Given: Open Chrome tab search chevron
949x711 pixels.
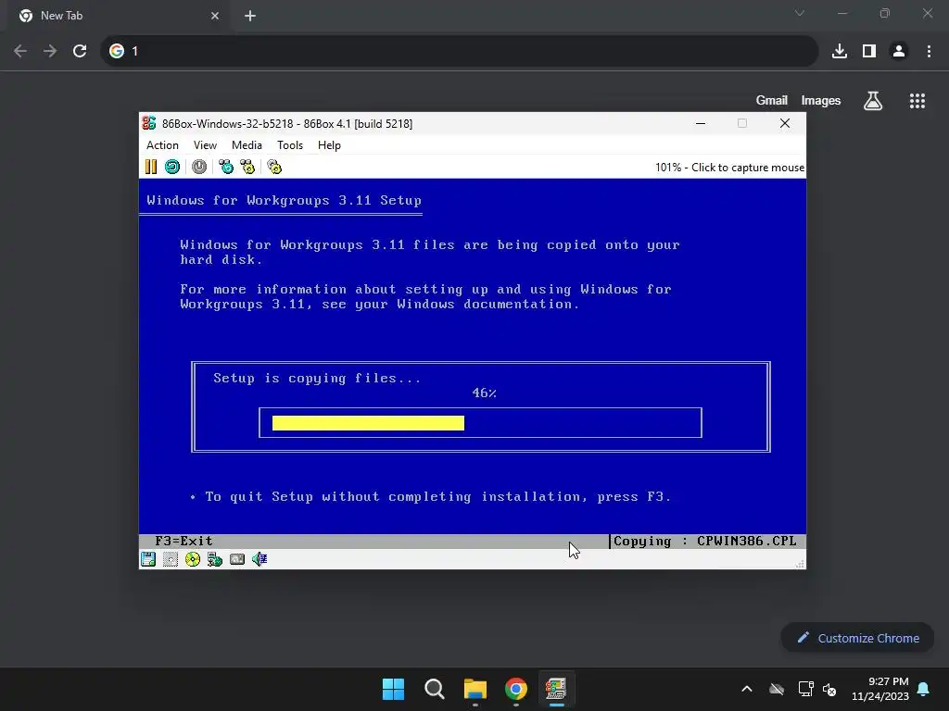Looking at the screenshot, I should [x=800, y=13].
